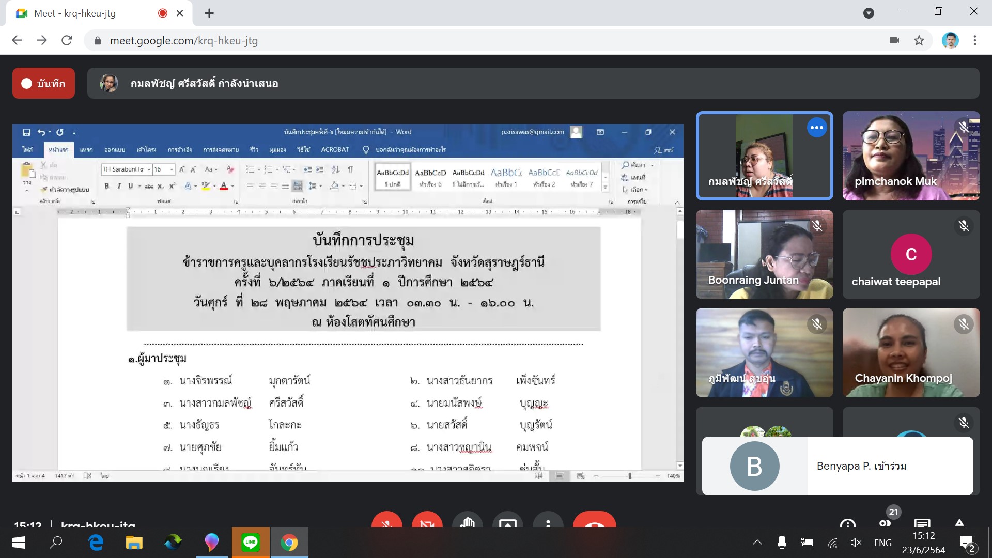The height and width of the screenshot is (558, 992).
Task: Show hidden system tray icons
Action: [757, 542]
